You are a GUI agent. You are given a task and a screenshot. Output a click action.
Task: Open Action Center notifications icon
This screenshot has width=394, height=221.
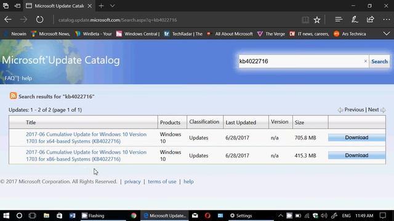(383, 215)
